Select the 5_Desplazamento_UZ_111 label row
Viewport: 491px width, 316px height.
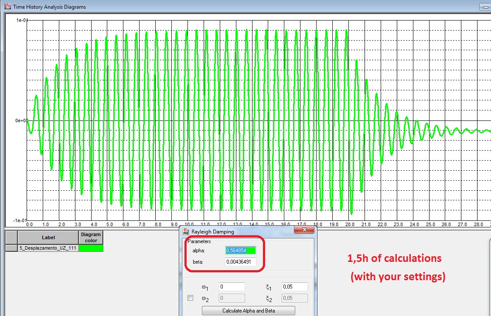click(48, 247)
